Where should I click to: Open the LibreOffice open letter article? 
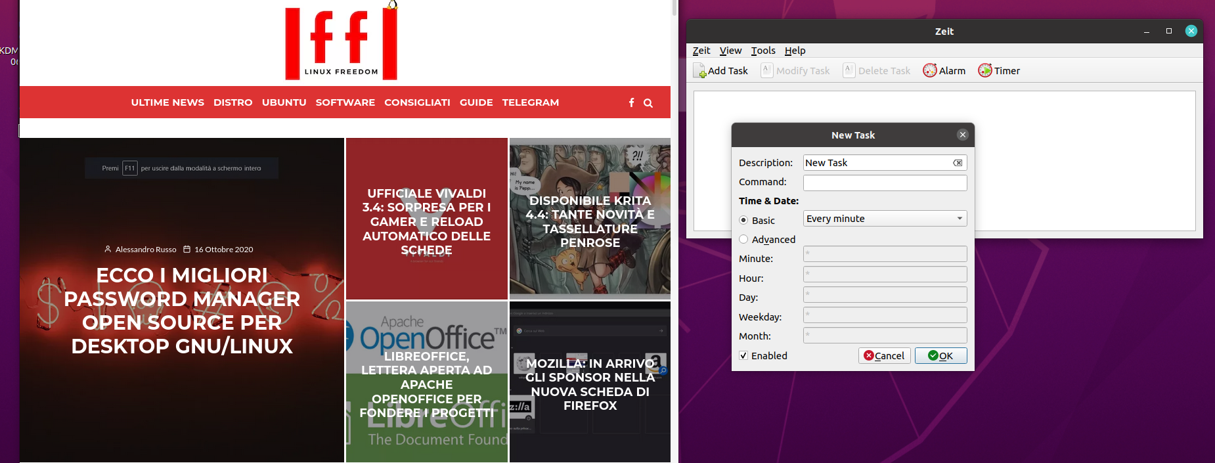pyautogui.click(x=427, y=382)
